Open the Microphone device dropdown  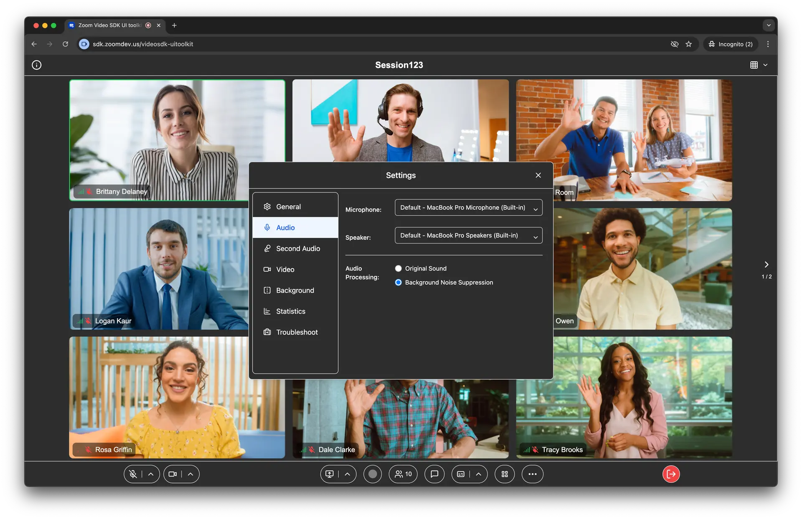tap(468, 208)
